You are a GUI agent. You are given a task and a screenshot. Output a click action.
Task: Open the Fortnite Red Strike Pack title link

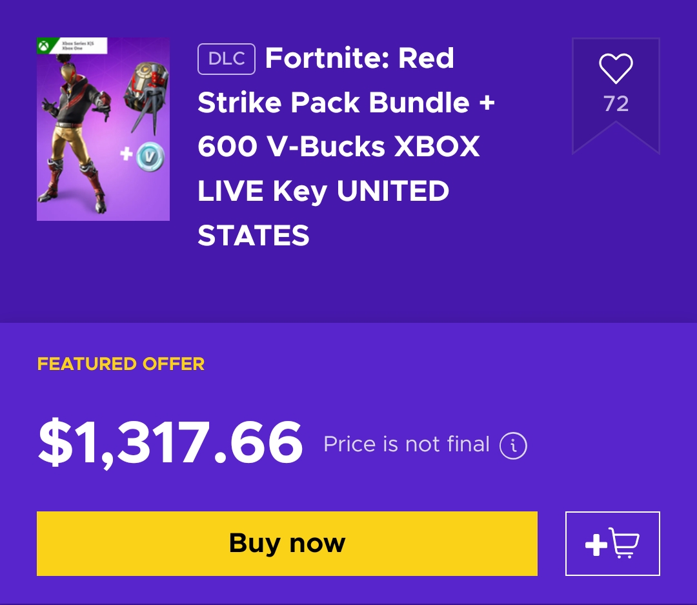346,147
